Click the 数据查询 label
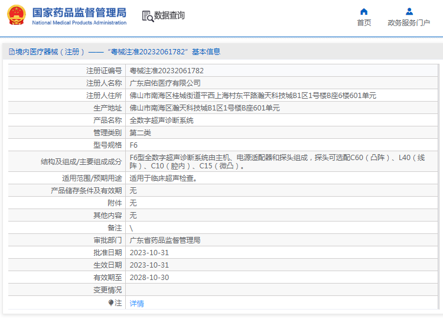 point(170,15)
